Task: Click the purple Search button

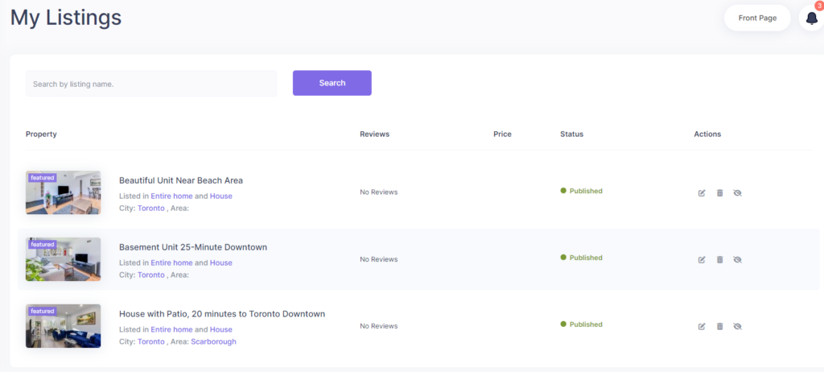Action: (x=332, y=83)
